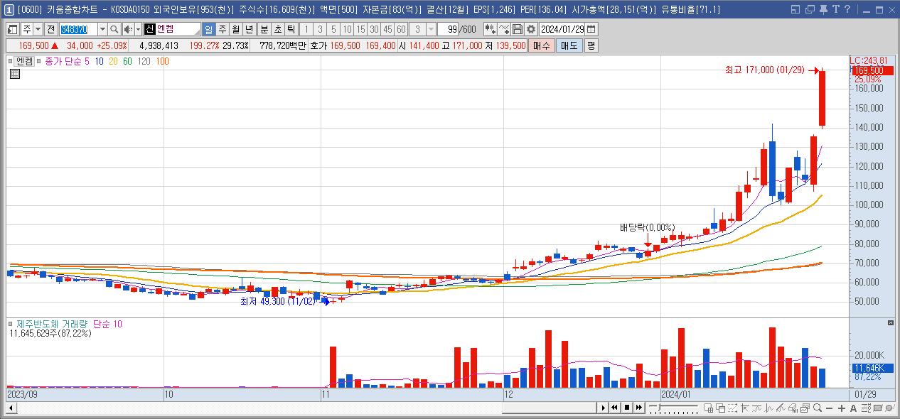Select interval button 10
Screen dimensions: 900x419
347,29
